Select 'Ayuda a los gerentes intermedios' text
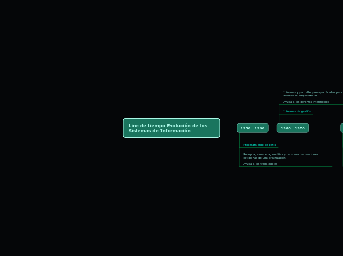Viewport: 343px width, 256px height. tap(306, 102)
